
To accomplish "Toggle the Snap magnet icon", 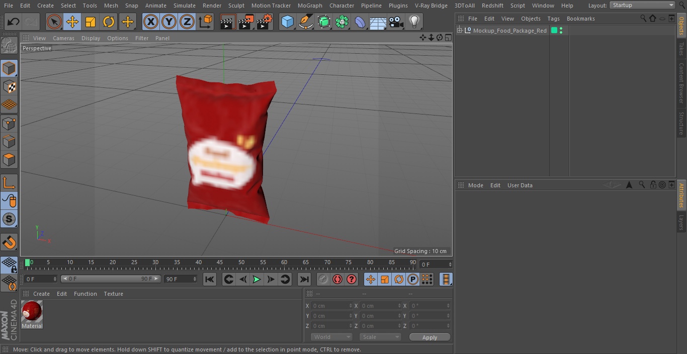I will point(9,242).
